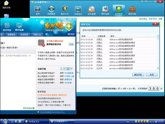Switch to QQ电脑管家4.3 taskbar window
The width and height of the screenshot is (165, 124).
(62, 121)
